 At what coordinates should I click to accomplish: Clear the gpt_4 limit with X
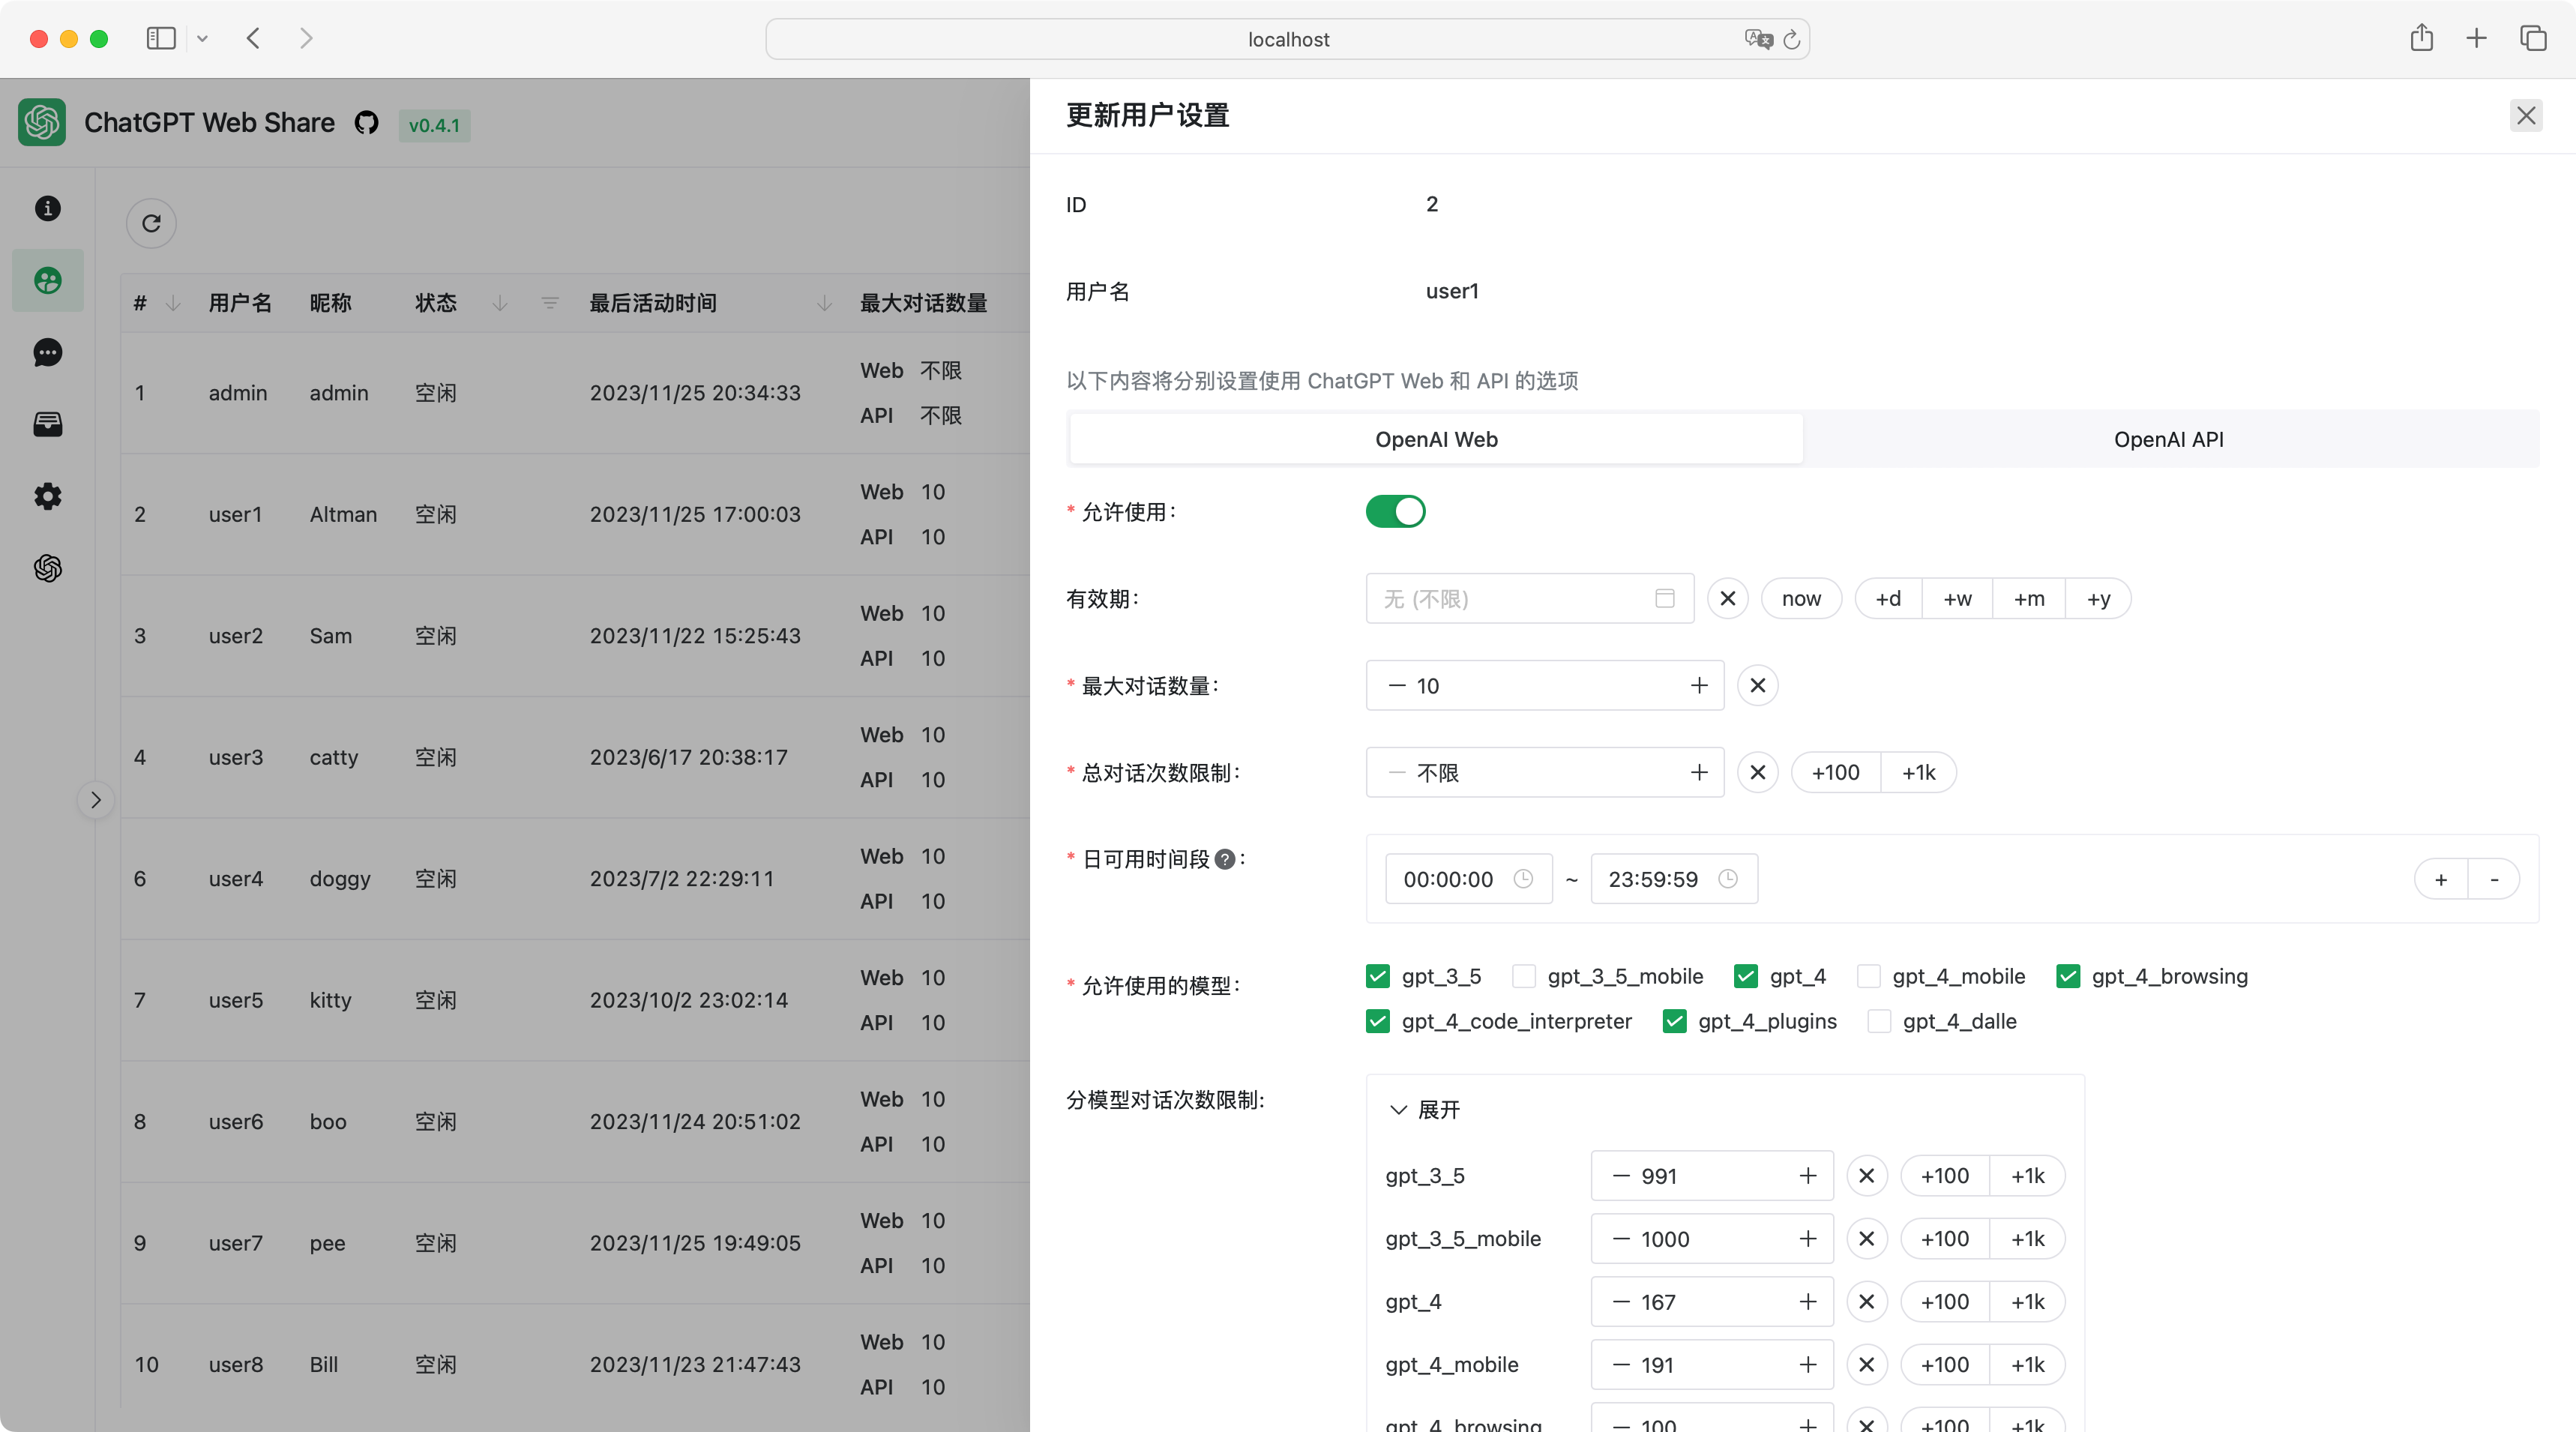(x=1866, y=1301)
